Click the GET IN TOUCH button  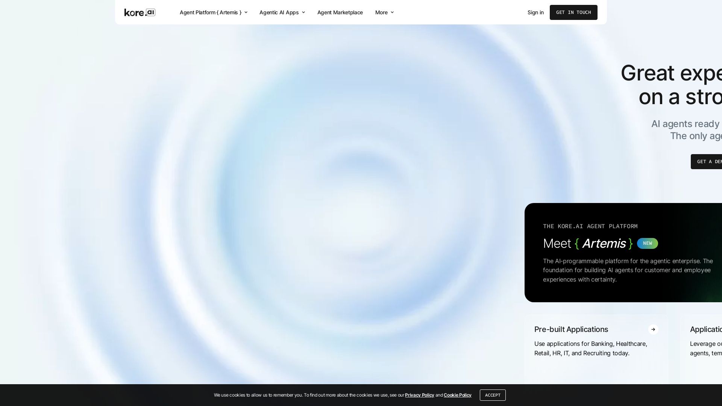[x=573, y=12]
